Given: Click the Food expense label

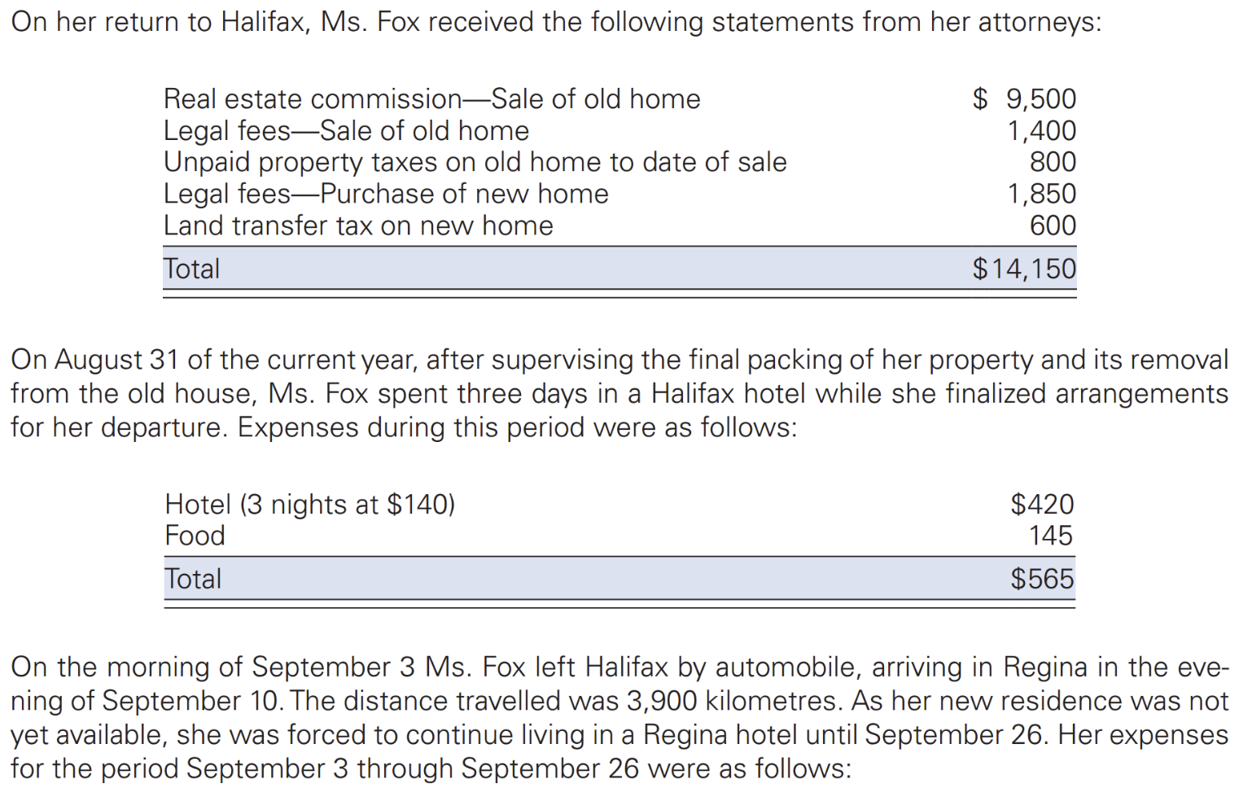Looking at the screenshot, I should 195,536.
